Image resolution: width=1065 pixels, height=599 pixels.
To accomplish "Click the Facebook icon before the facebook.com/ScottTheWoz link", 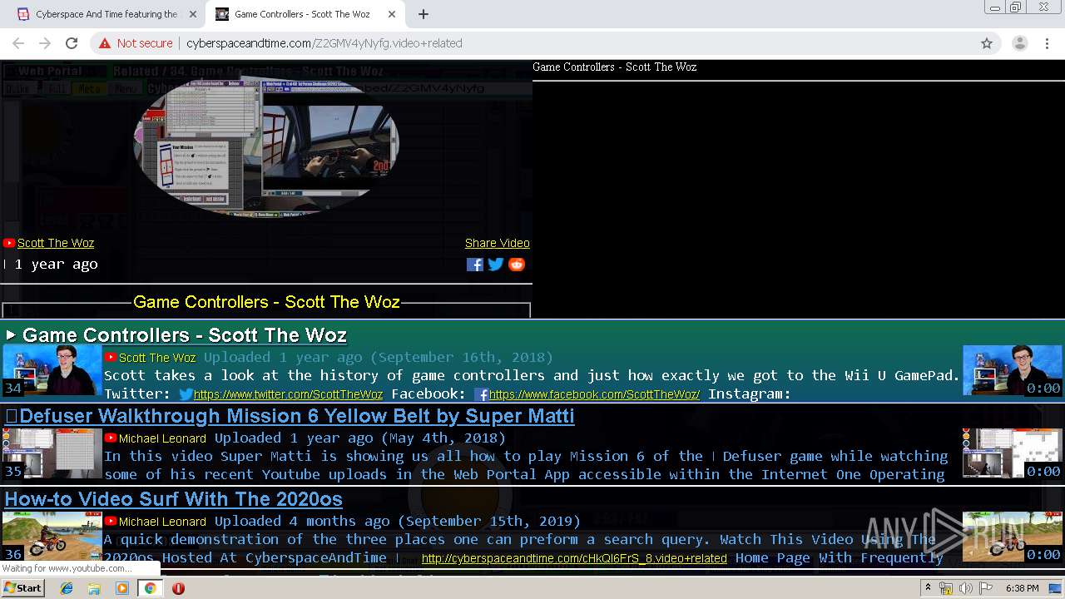I will [481, 394].
